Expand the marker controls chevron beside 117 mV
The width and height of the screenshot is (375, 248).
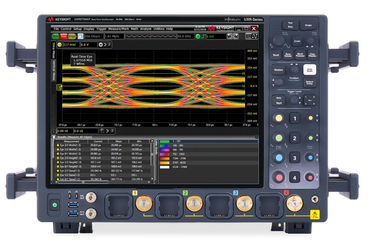pos(105,44)
